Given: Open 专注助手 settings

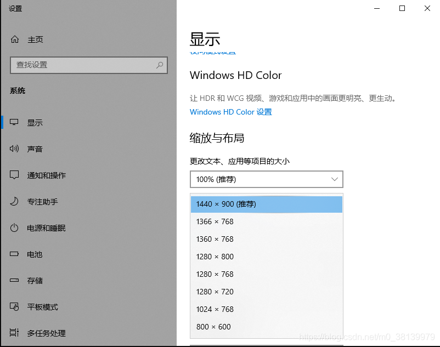Looking at the screenshot, I should point(42,202).
